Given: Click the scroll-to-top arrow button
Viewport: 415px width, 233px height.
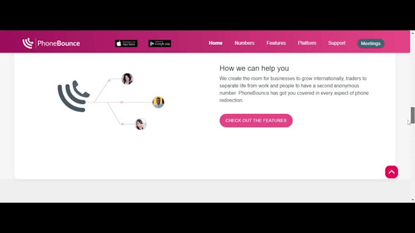Looking at the screenshot, I should point(391,172).
